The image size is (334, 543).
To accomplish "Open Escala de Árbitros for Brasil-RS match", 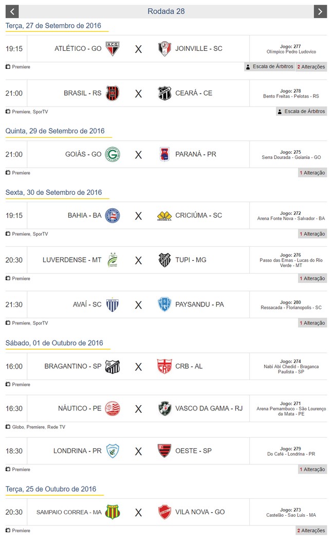I will (x=301, y=112).
